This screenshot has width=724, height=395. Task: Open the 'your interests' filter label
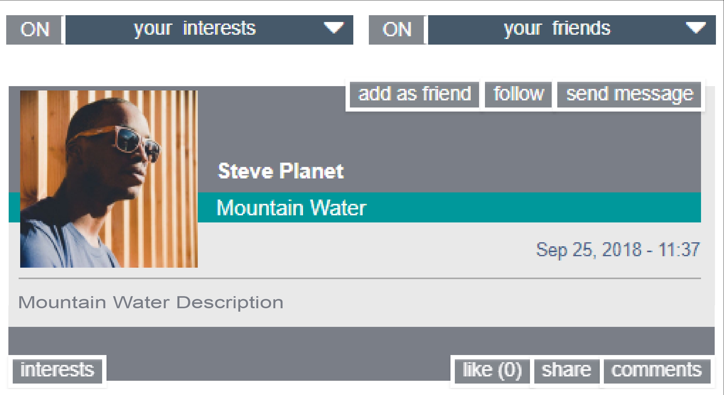pos(195,29)
